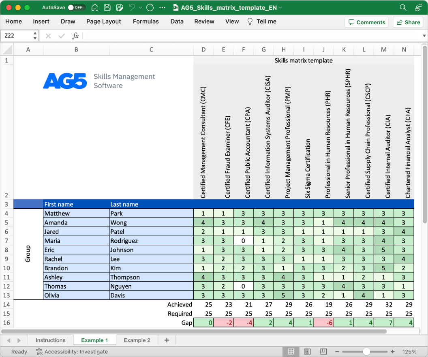Click the Save icon in title bar
428x357 pixels.
pos(107,8)
